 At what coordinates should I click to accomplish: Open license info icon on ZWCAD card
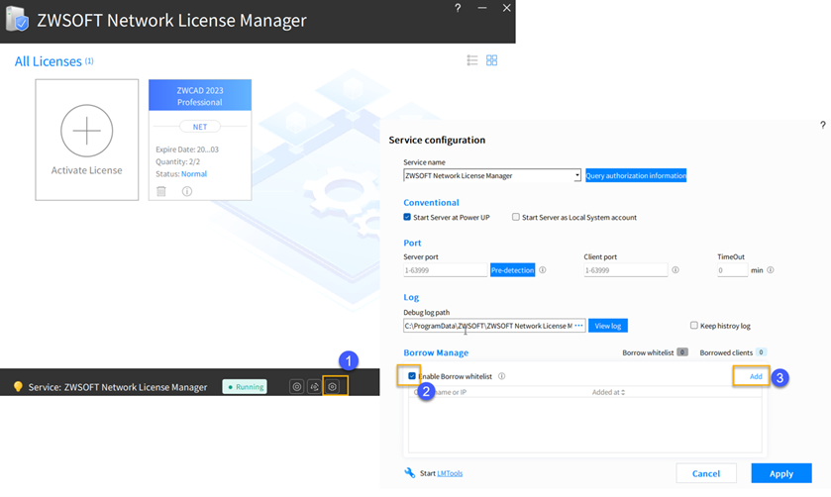coord(187,191)
